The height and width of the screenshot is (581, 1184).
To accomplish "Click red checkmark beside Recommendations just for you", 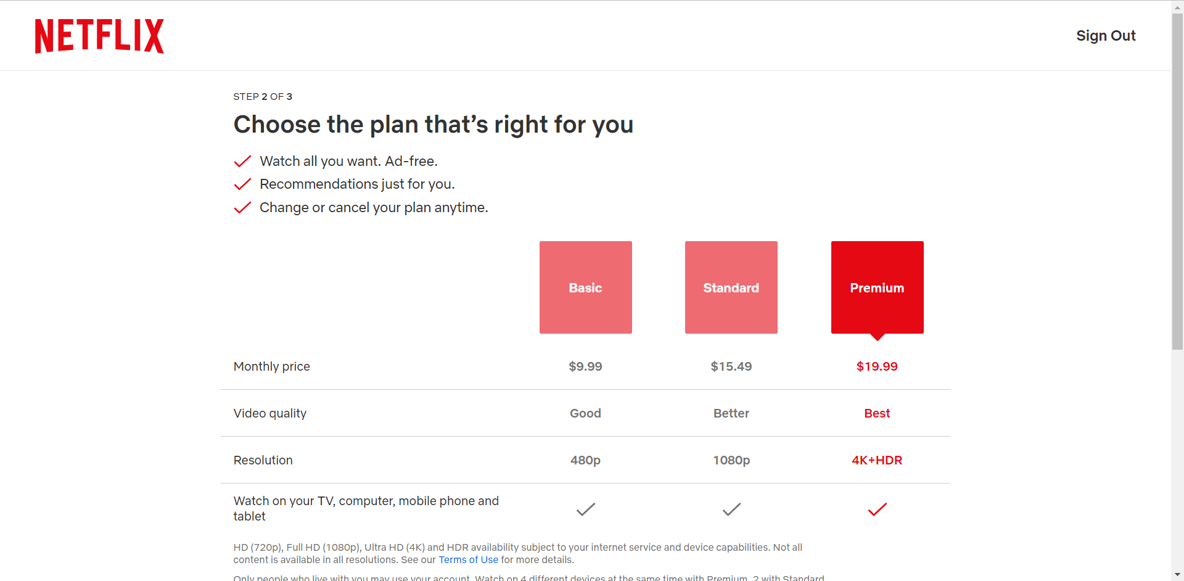I will point(242,184).
